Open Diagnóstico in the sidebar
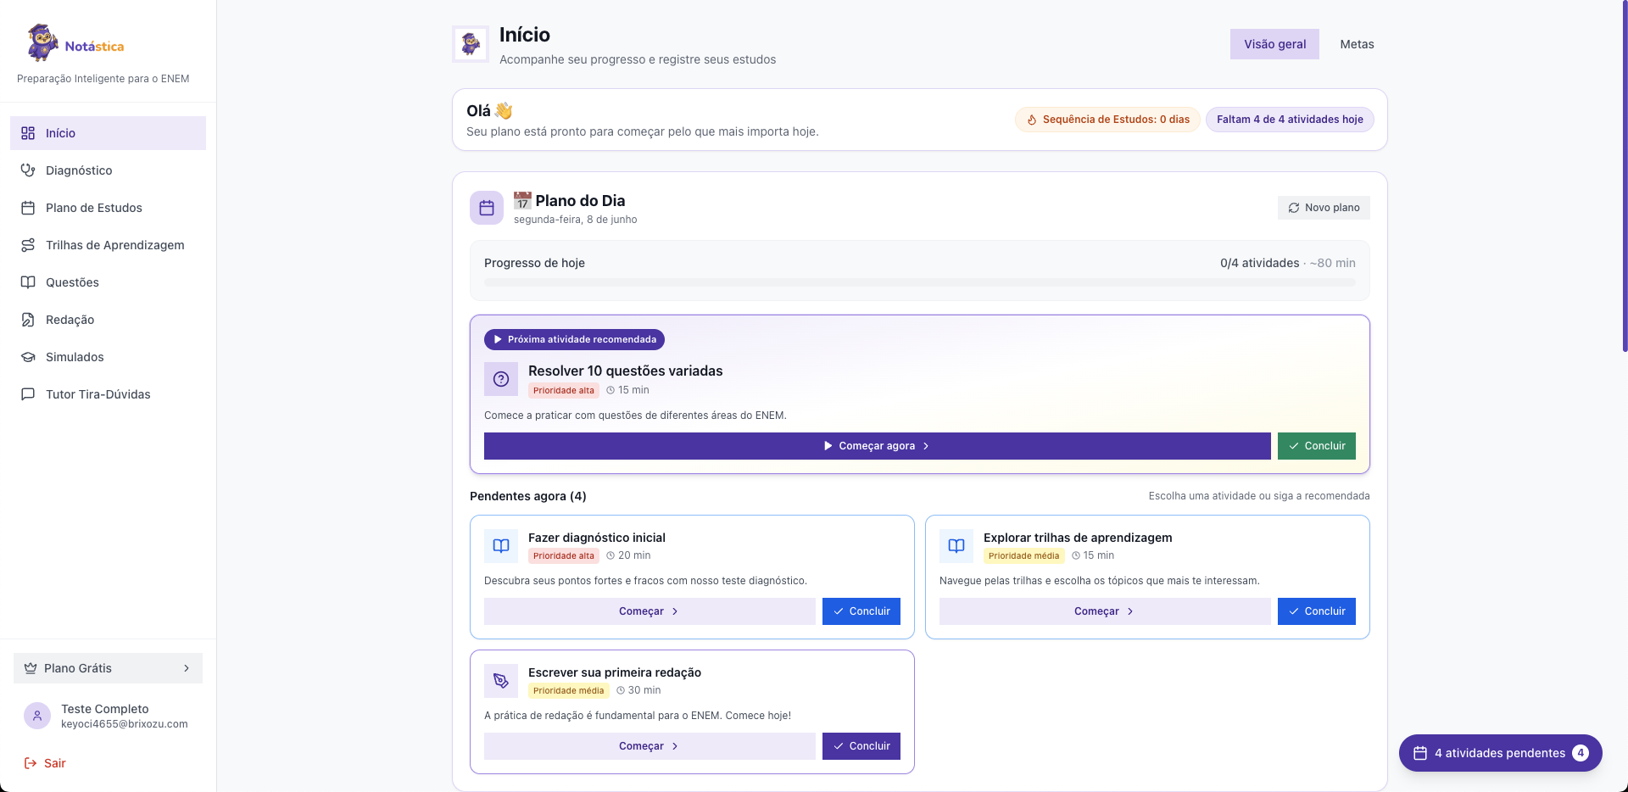This screenshot has width=1628, height=792. (108, 170)
